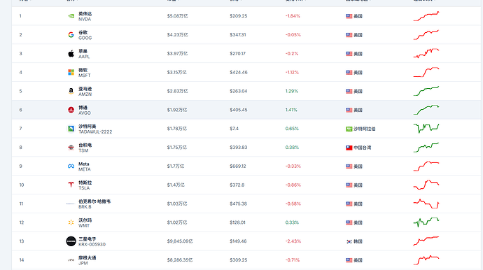Click the WMT green trend sparkline
Screen dimensions: 483x270
tap(426, 222)
